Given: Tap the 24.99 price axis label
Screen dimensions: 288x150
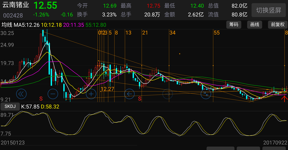Looking at the screenshot, I should coord(7,45).
